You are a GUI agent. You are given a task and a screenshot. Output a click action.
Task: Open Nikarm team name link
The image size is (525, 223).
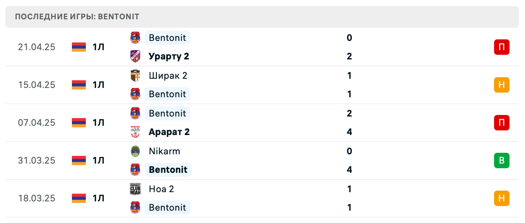164,151
